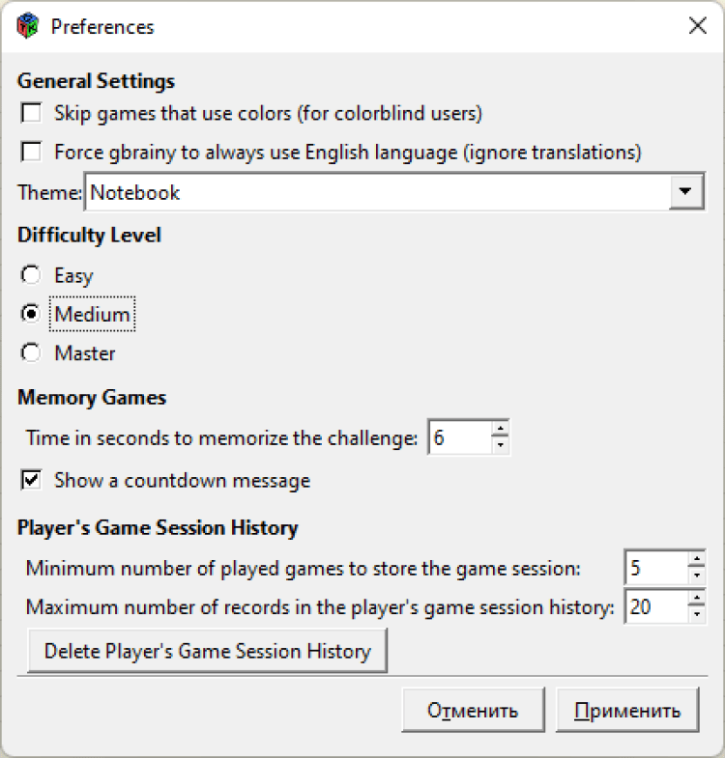Click Delete Player's Game Session History button
725x758 pixels.
point(207,652)
